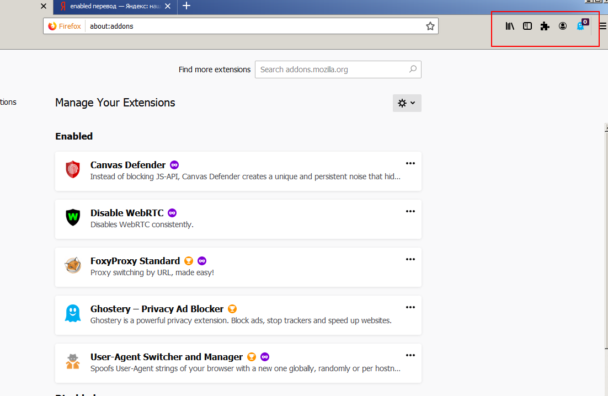Click User-Agent Switcher private-browsing badge
The image size is (608, 396).
coord(265,357)
